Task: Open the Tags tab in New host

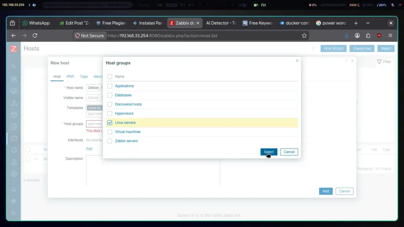Action: (84, 77)
